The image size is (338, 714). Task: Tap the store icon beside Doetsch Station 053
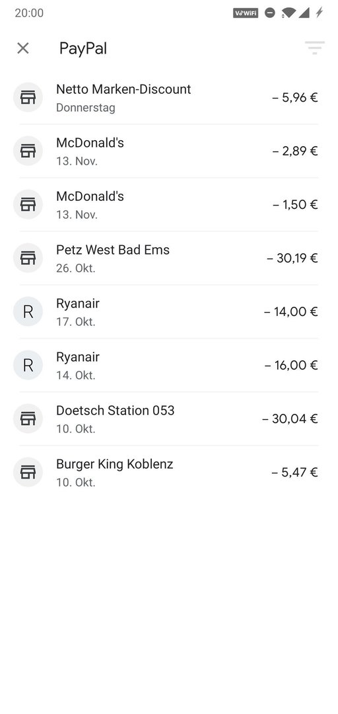[28, 418]
